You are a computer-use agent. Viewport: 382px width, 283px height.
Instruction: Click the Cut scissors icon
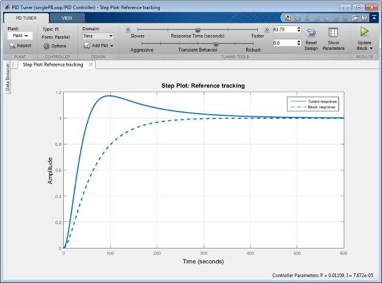pyautogui.click(x=307, y=18)
